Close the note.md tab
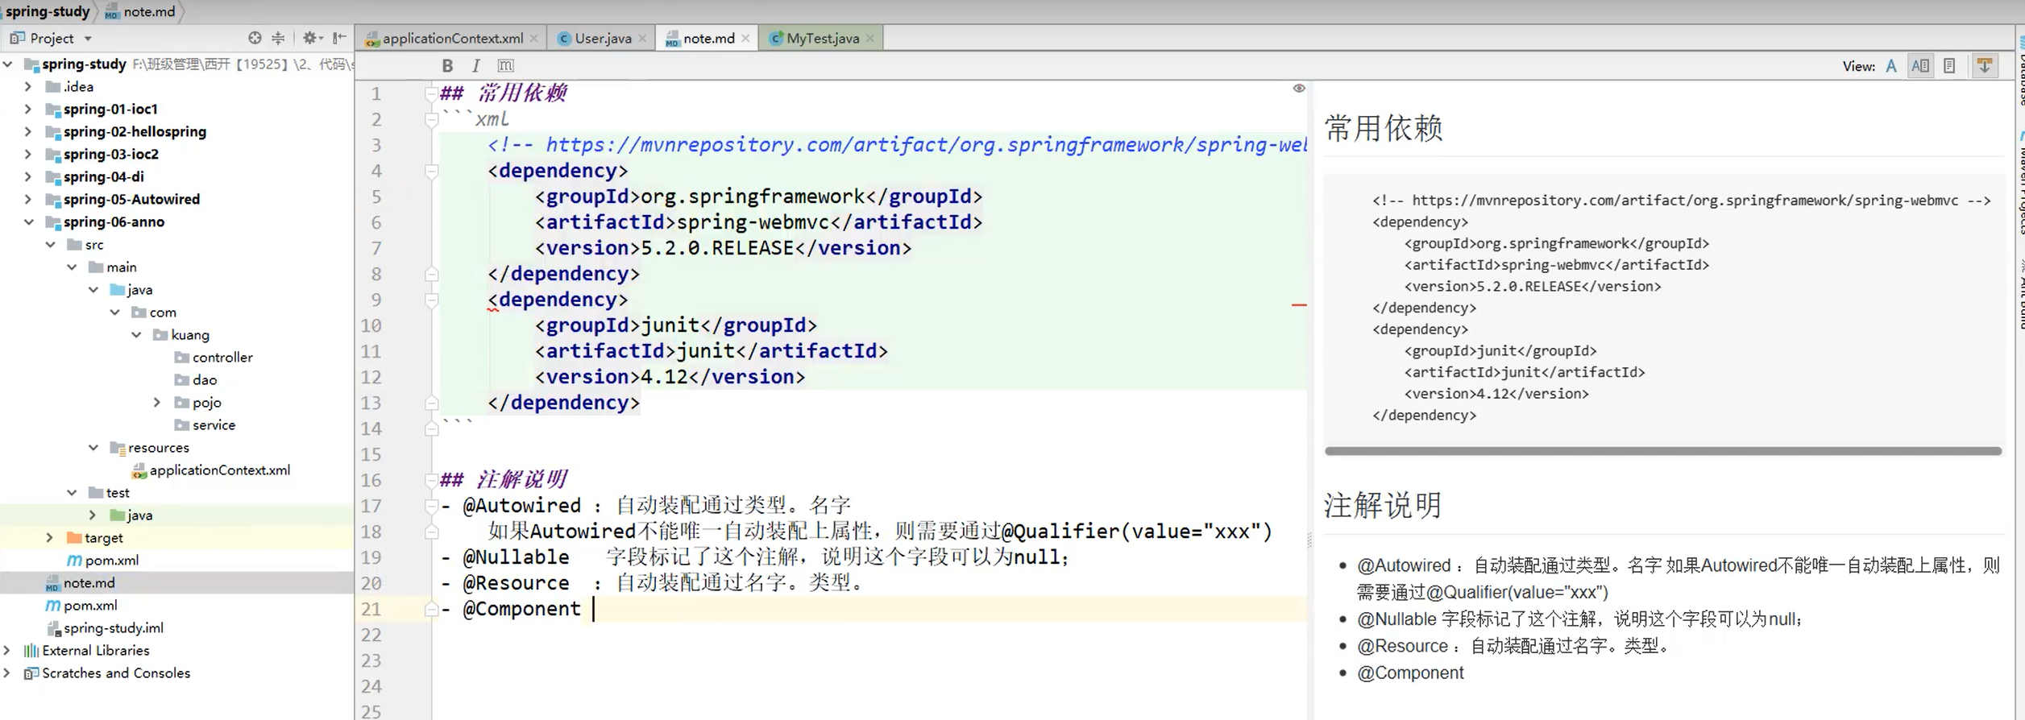This screenshot has width=2025, height=720. (745, 39)
